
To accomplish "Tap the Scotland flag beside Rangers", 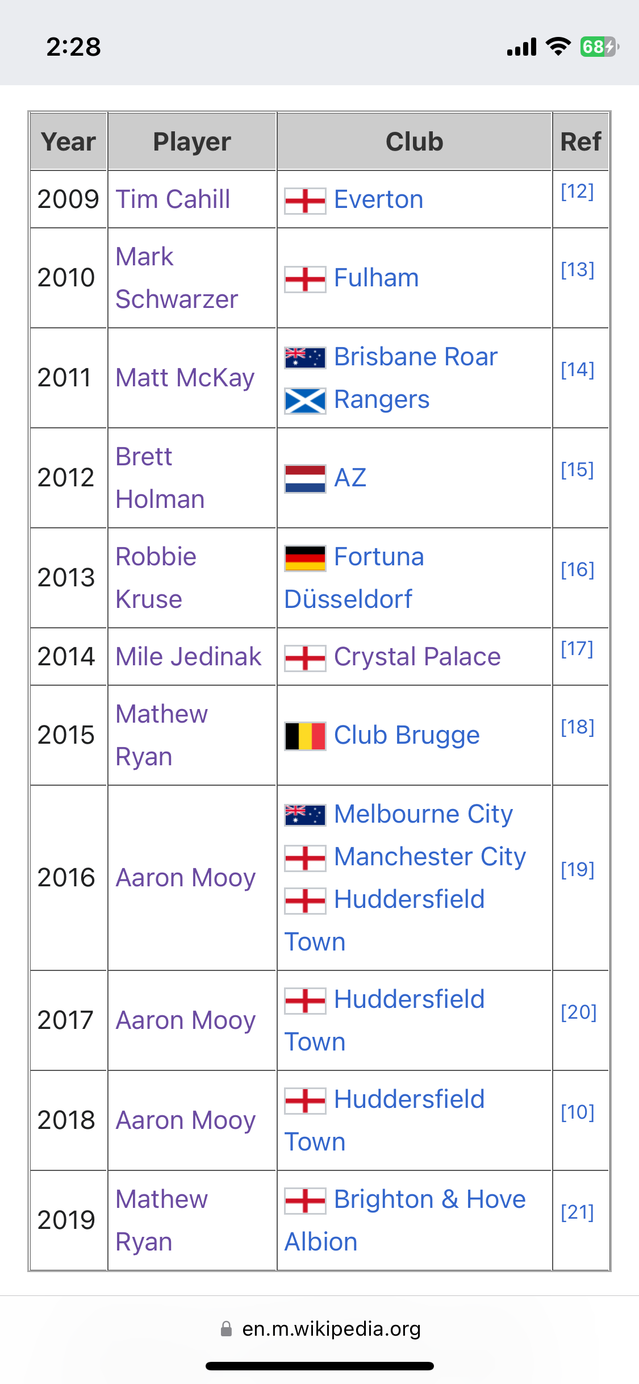I will 305,401.
